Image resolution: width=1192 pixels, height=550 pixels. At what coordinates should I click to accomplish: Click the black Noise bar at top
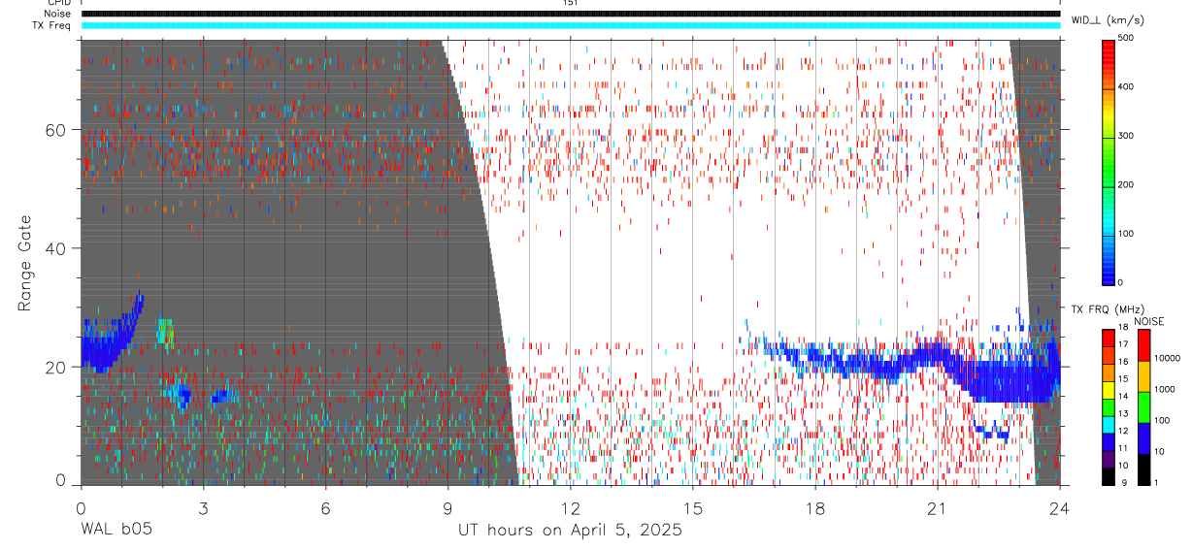coord(571,14)
